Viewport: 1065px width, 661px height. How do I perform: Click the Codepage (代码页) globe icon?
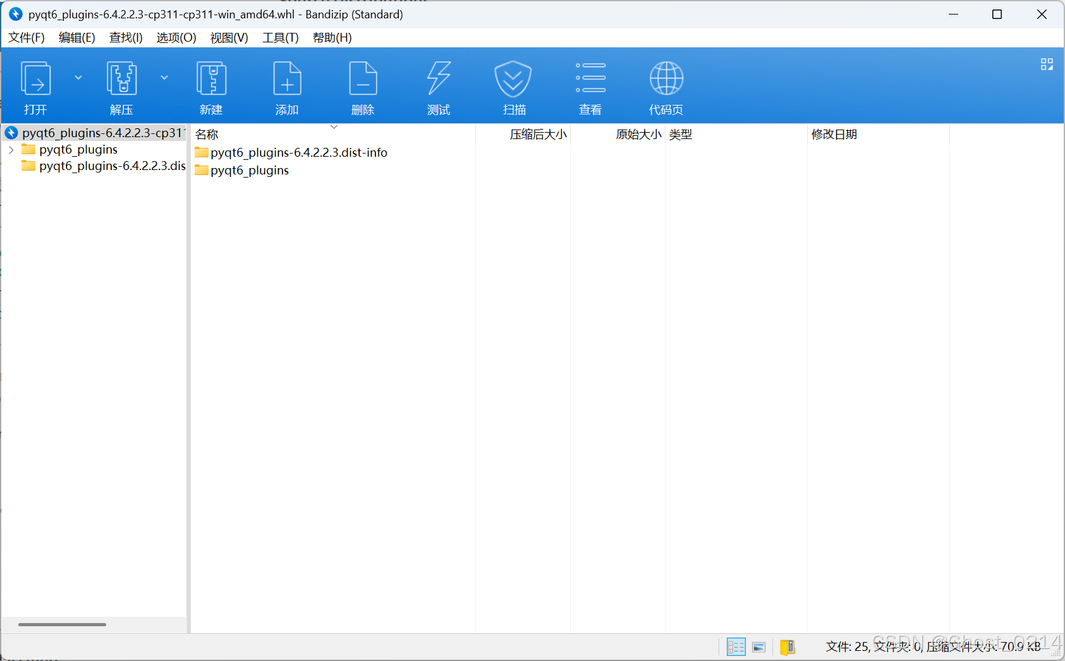tap(666, 78)
